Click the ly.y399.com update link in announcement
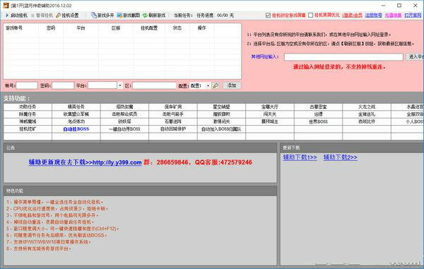This screenshot has width=424, height=269. point(86,162)
